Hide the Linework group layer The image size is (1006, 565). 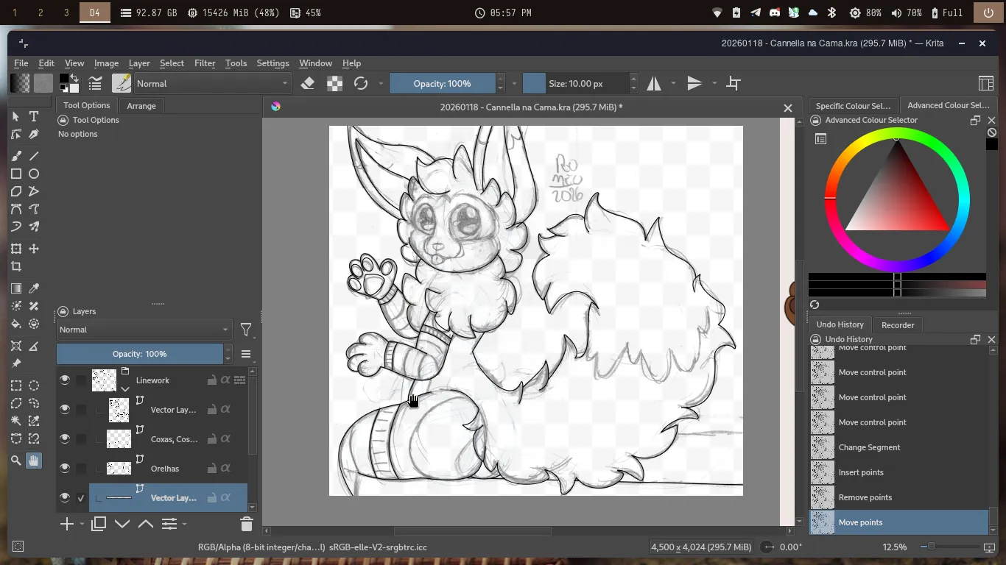click(65, 380)
